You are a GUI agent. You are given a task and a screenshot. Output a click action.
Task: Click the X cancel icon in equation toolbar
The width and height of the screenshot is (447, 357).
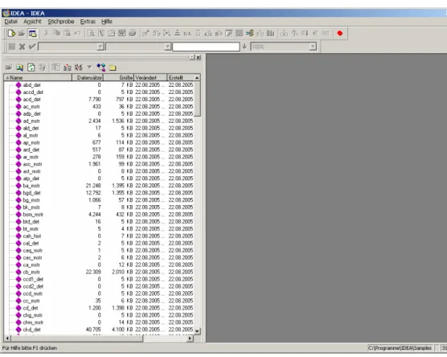[22, 47]
